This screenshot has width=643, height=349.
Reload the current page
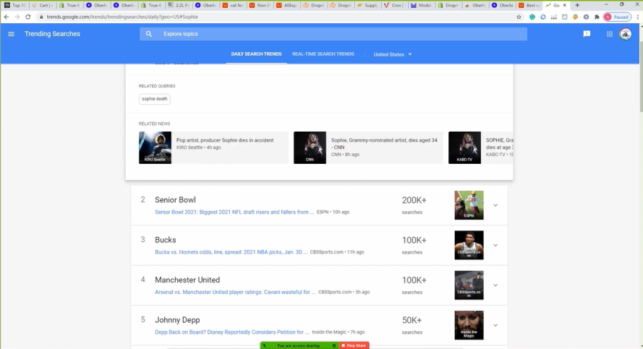click(28, 17)
